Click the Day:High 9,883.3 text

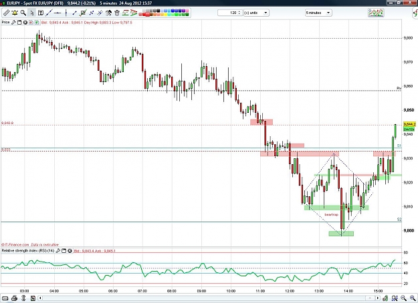(97, 23)
